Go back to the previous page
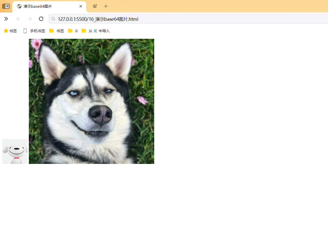328x252 pixels. 19,19
